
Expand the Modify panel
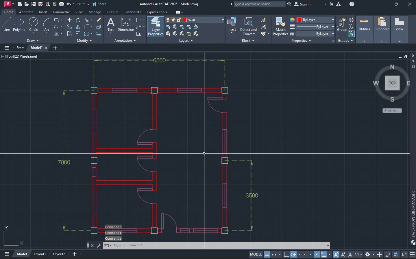84,41
